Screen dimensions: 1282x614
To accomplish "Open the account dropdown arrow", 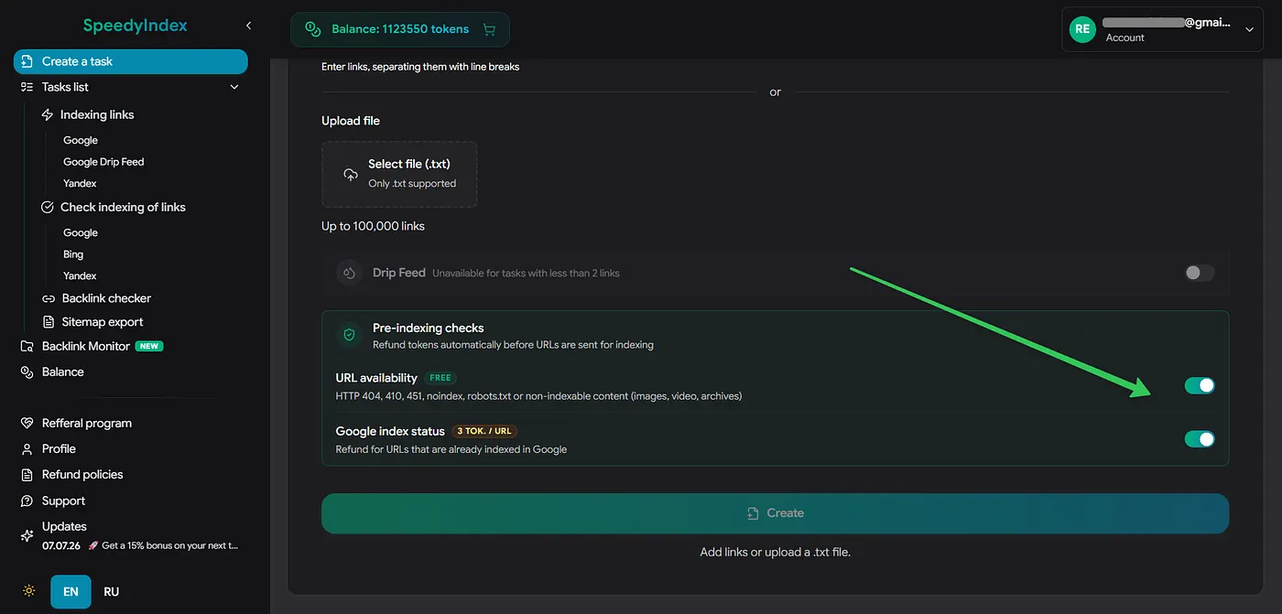I will point(1249,29).
